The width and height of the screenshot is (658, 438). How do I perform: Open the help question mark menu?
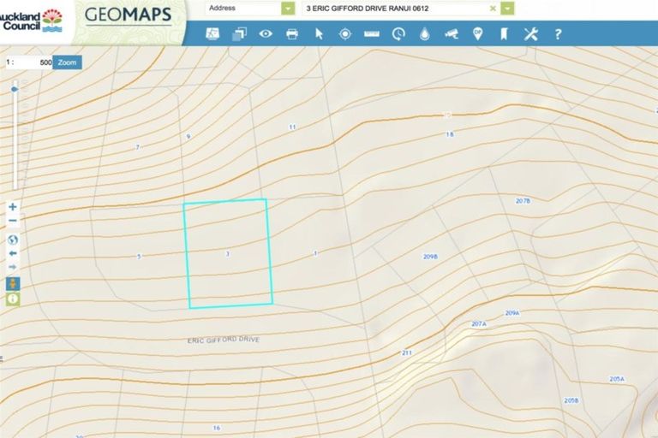click(x=558, y=34)
